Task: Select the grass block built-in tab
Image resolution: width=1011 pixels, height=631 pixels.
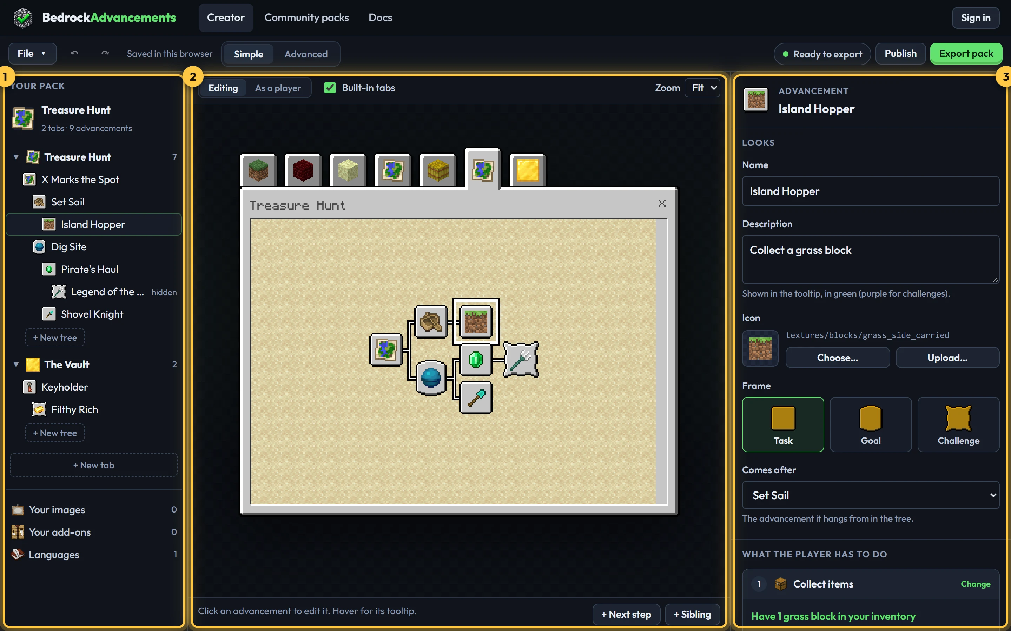Action: [258, 170]
